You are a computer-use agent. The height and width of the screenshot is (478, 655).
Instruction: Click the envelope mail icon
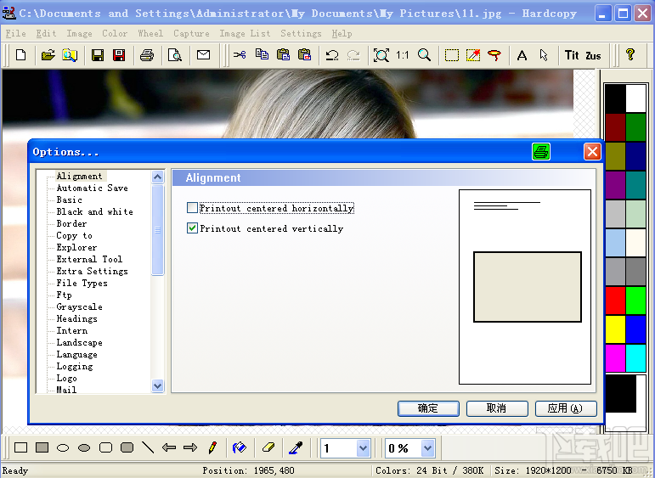(203, 55)
